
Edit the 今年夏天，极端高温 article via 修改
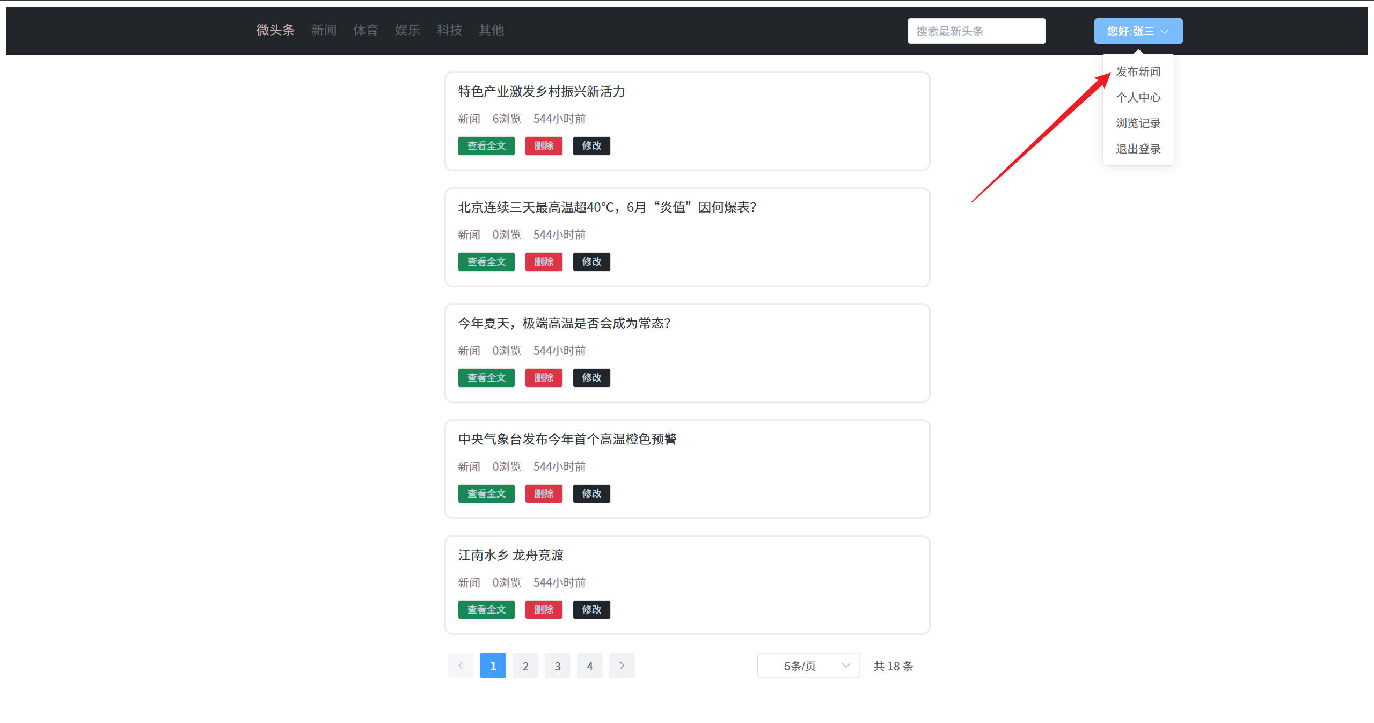pos(591,377)
